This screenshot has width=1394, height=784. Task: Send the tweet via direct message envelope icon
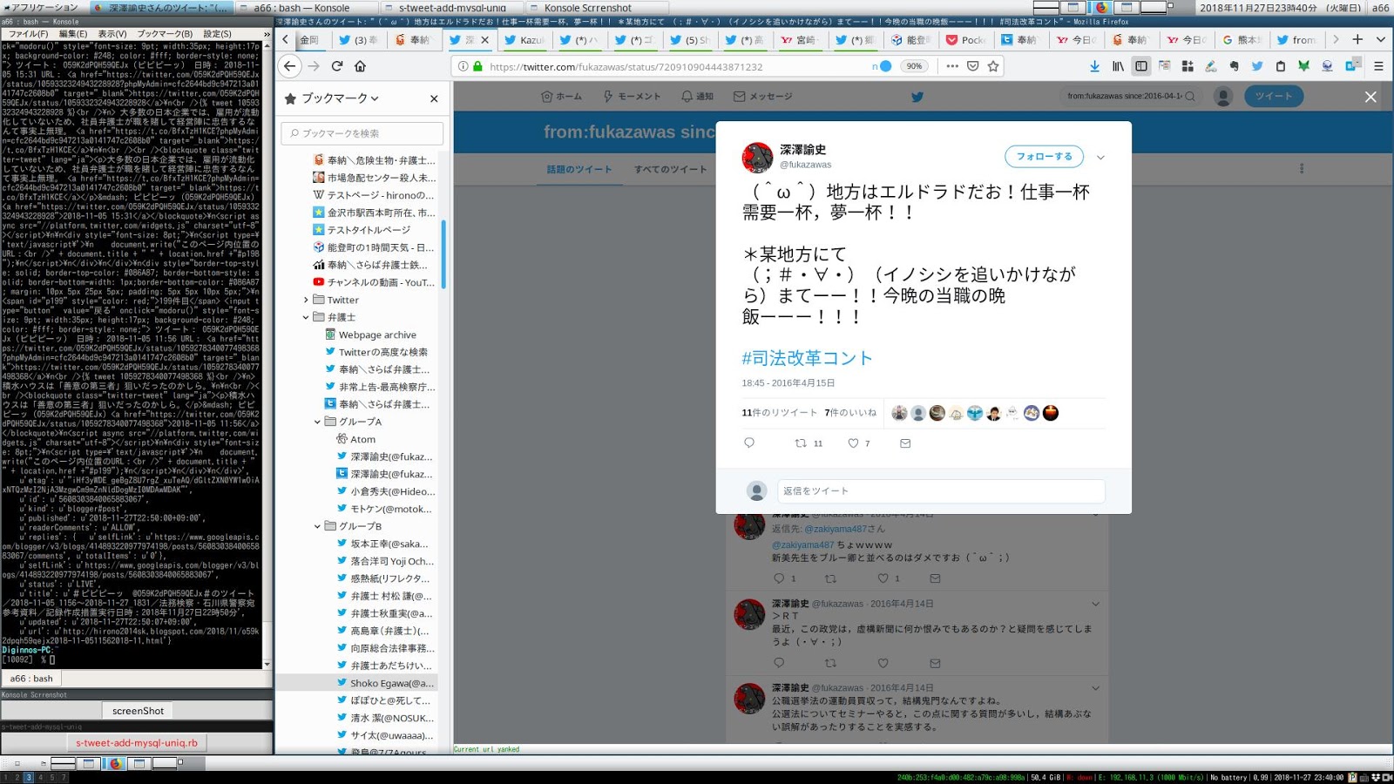[x=905, y=443]
